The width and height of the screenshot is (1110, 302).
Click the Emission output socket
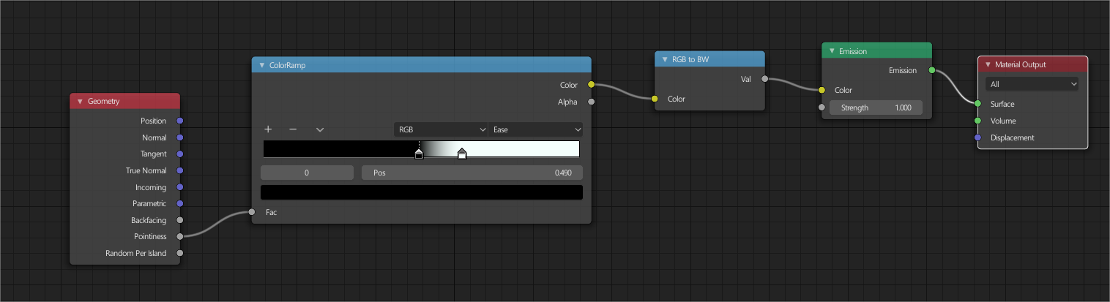(931, 70)
